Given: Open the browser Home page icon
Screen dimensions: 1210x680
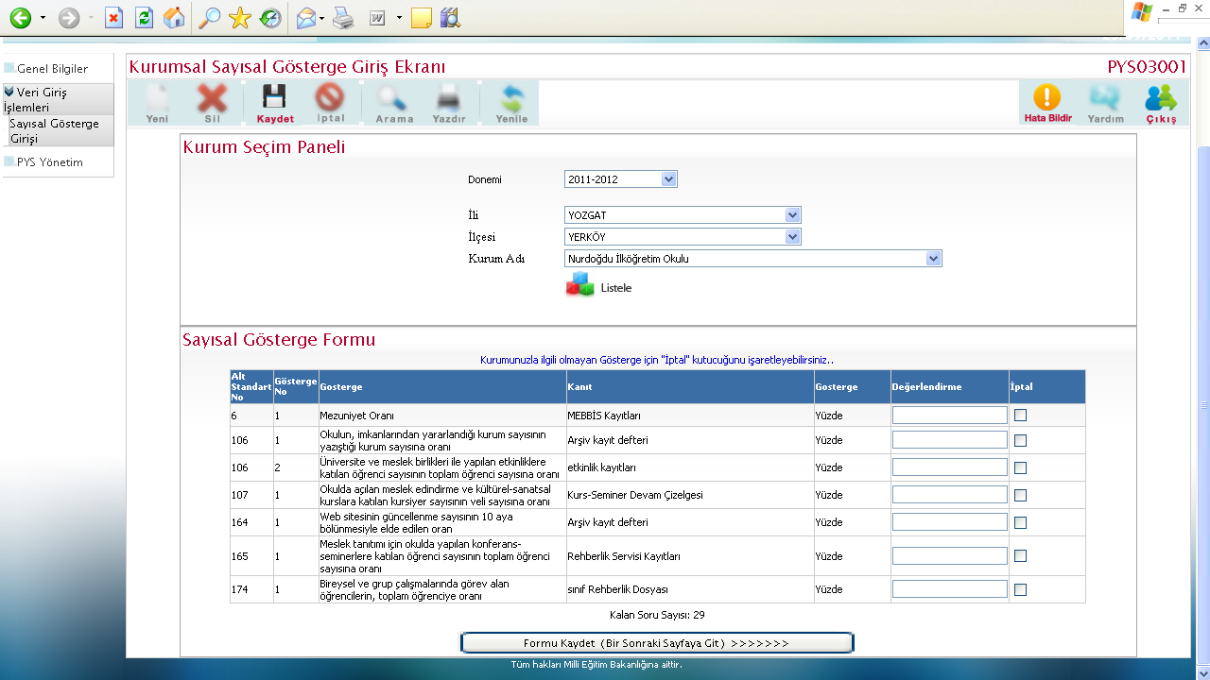Looking at the screenshot, I should click(x=174, y=18).
